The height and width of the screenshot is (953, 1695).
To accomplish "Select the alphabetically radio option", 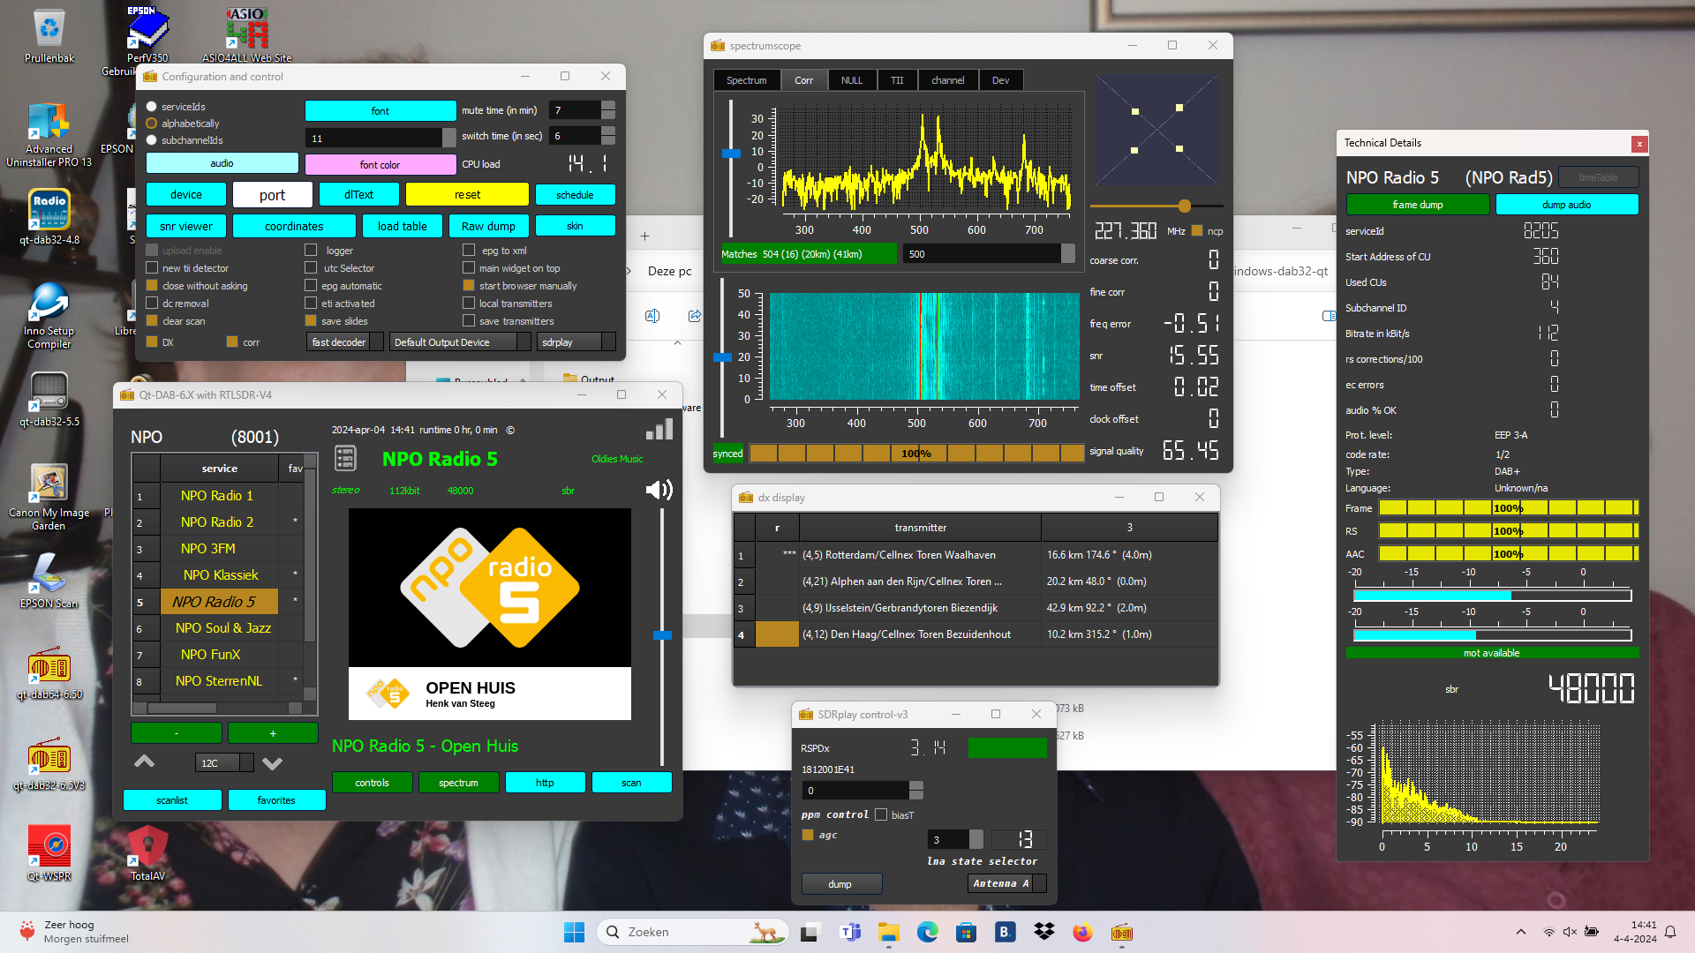I will 152,124.
